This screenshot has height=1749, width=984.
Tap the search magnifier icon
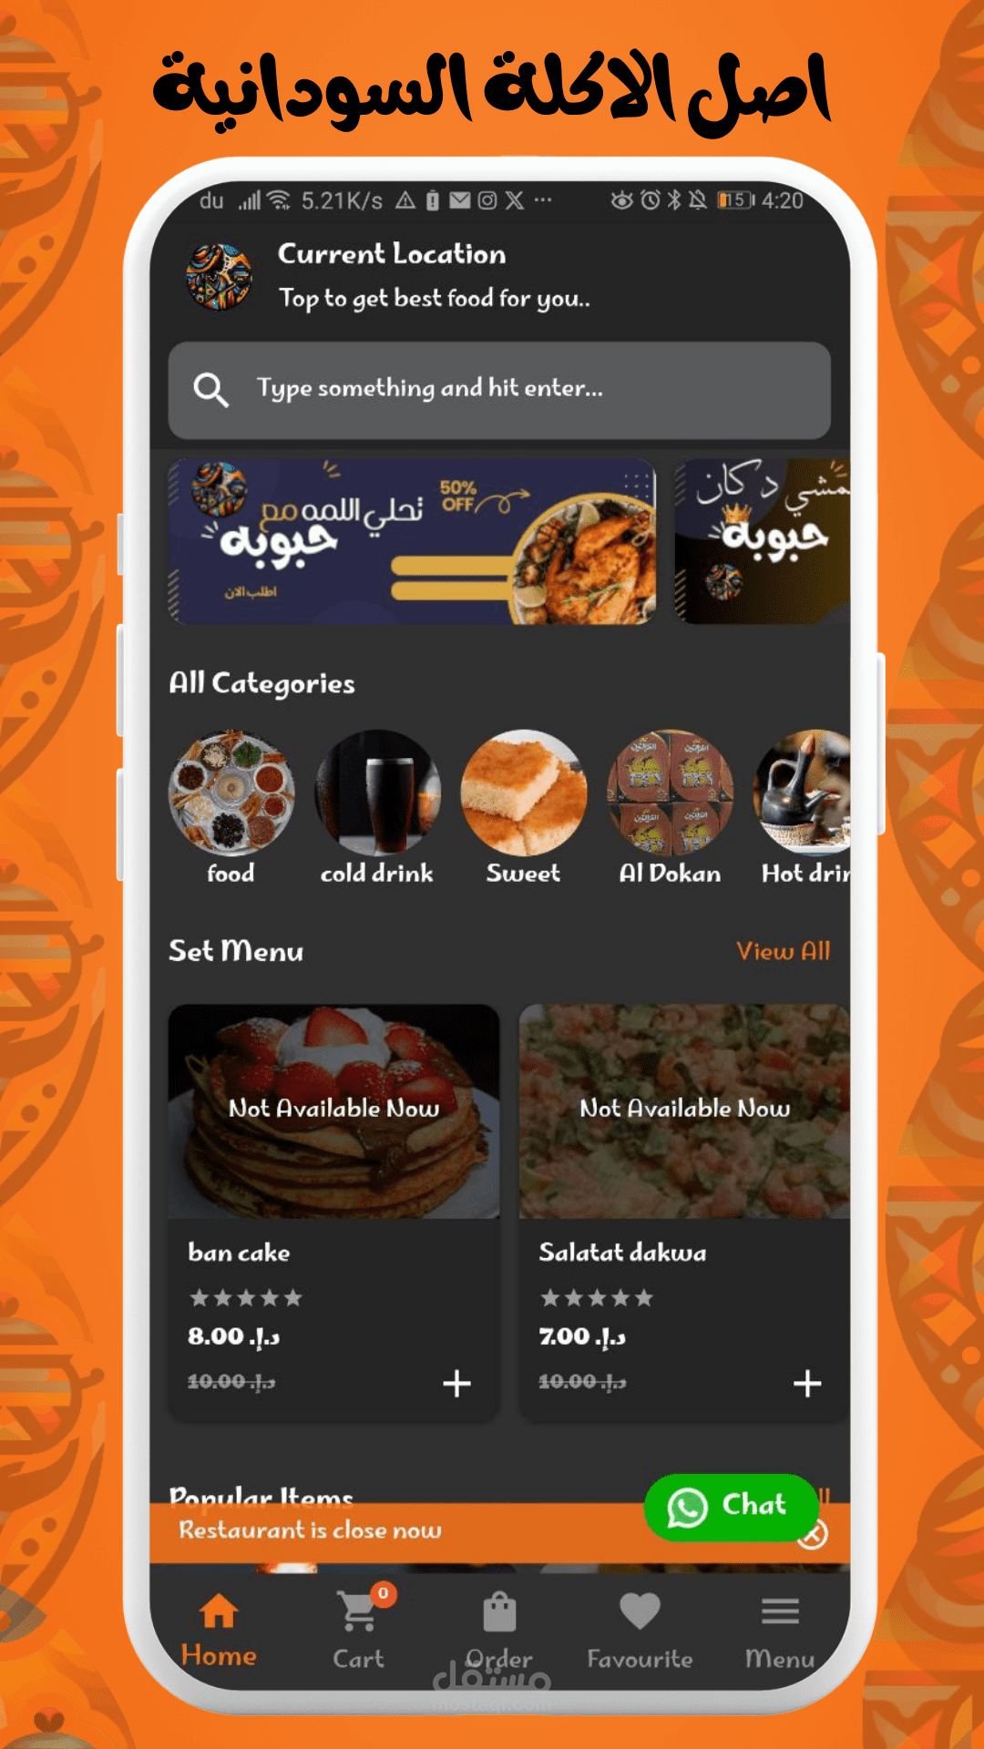pyautogui.click(x=210, y=390)
